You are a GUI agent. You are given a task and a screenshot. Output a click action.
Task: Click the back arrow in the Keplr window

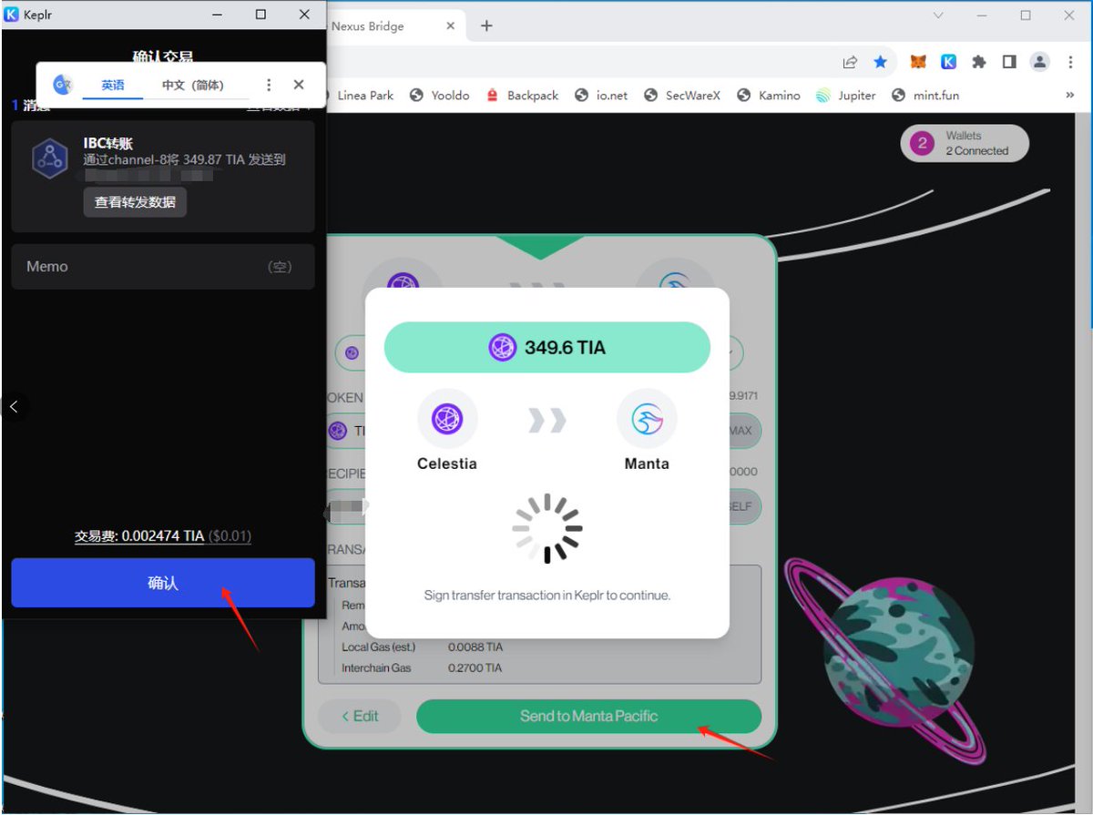(x=14, y=406)
